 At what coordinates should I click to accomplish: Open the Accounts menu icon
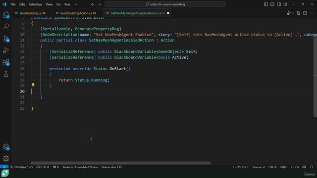6,147
